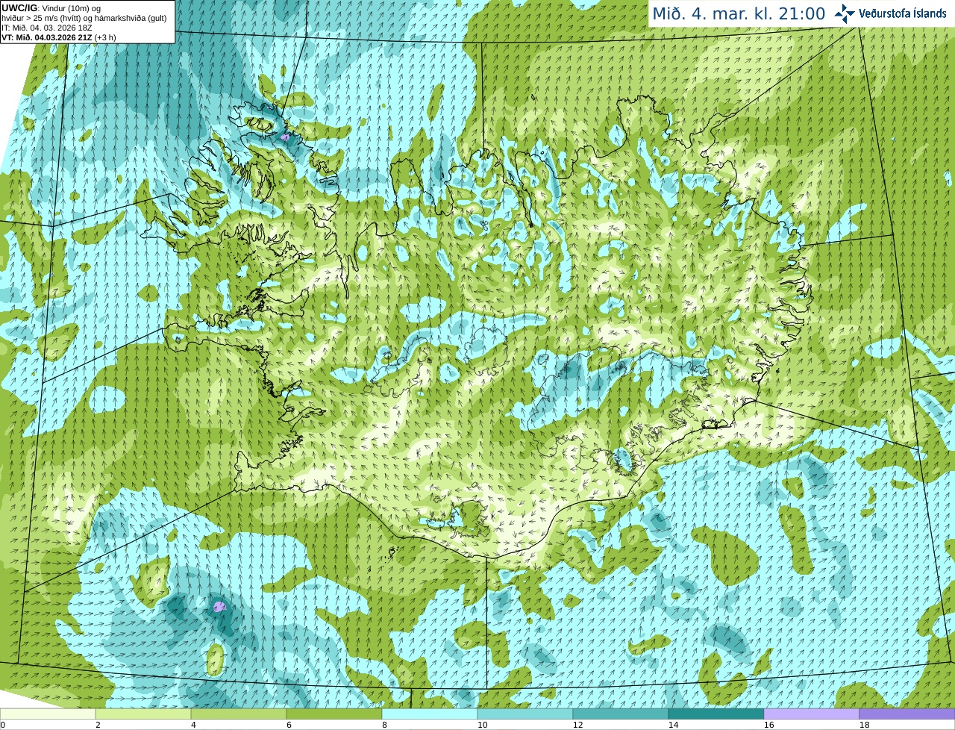Click the '8' label on the wind scale
This screenshot has width=955, height=730.
[384, 725]
